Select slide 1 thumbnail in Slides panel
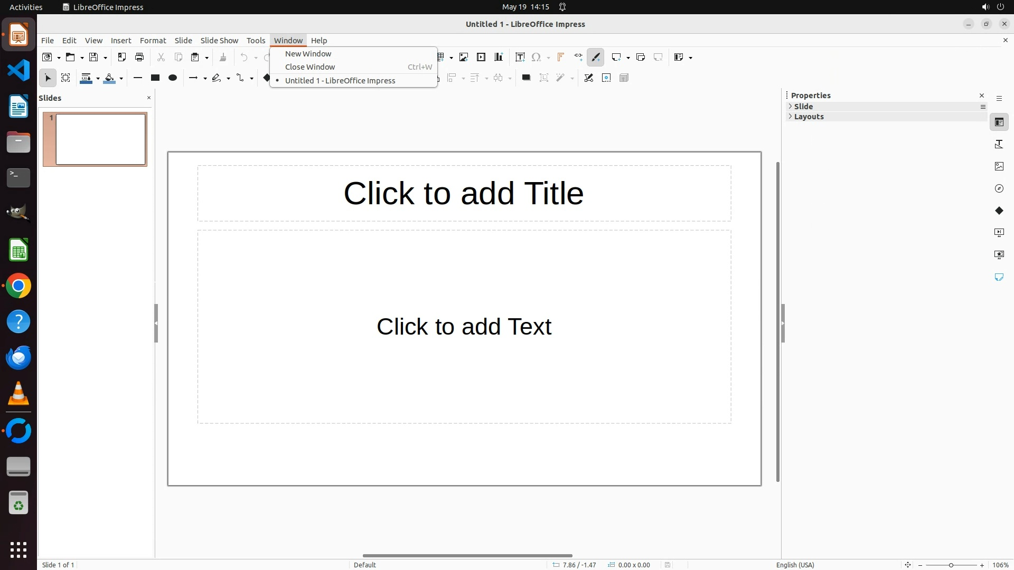 [100, 139]
